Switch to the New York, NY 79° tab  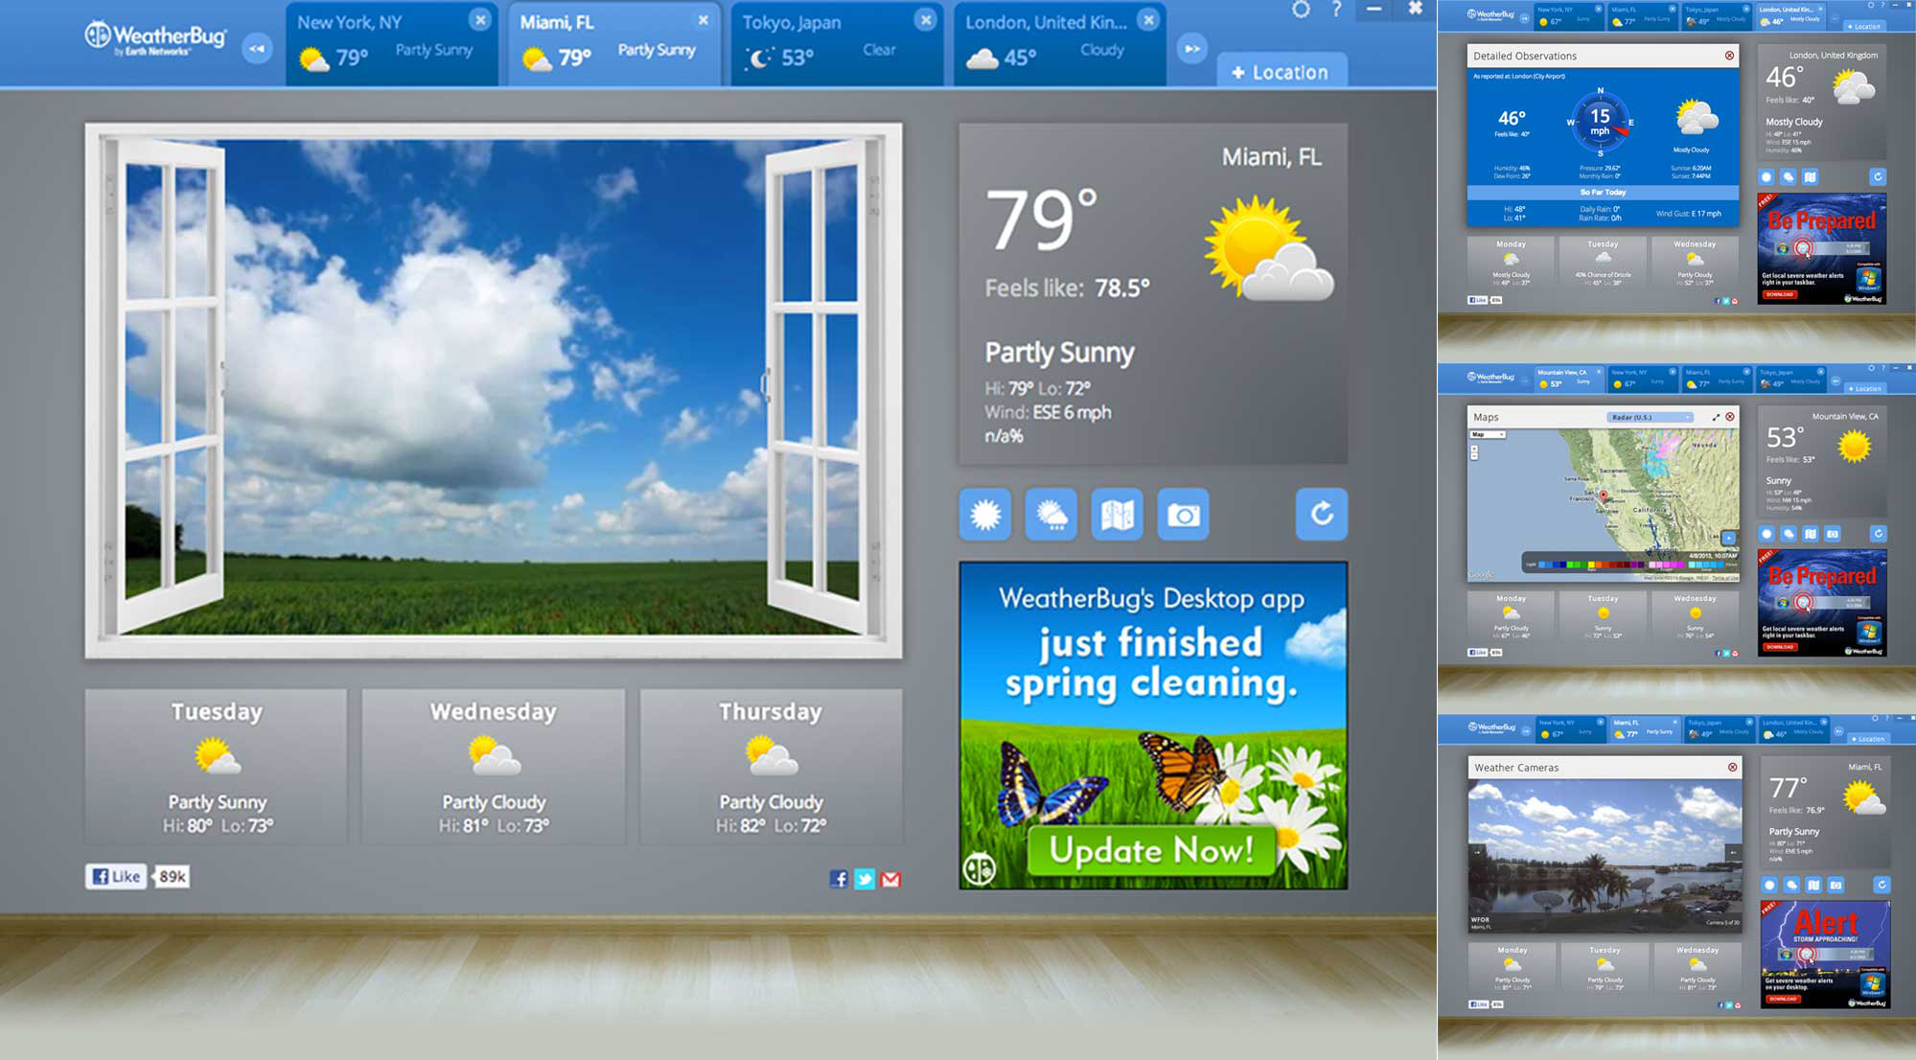point(391,44)
